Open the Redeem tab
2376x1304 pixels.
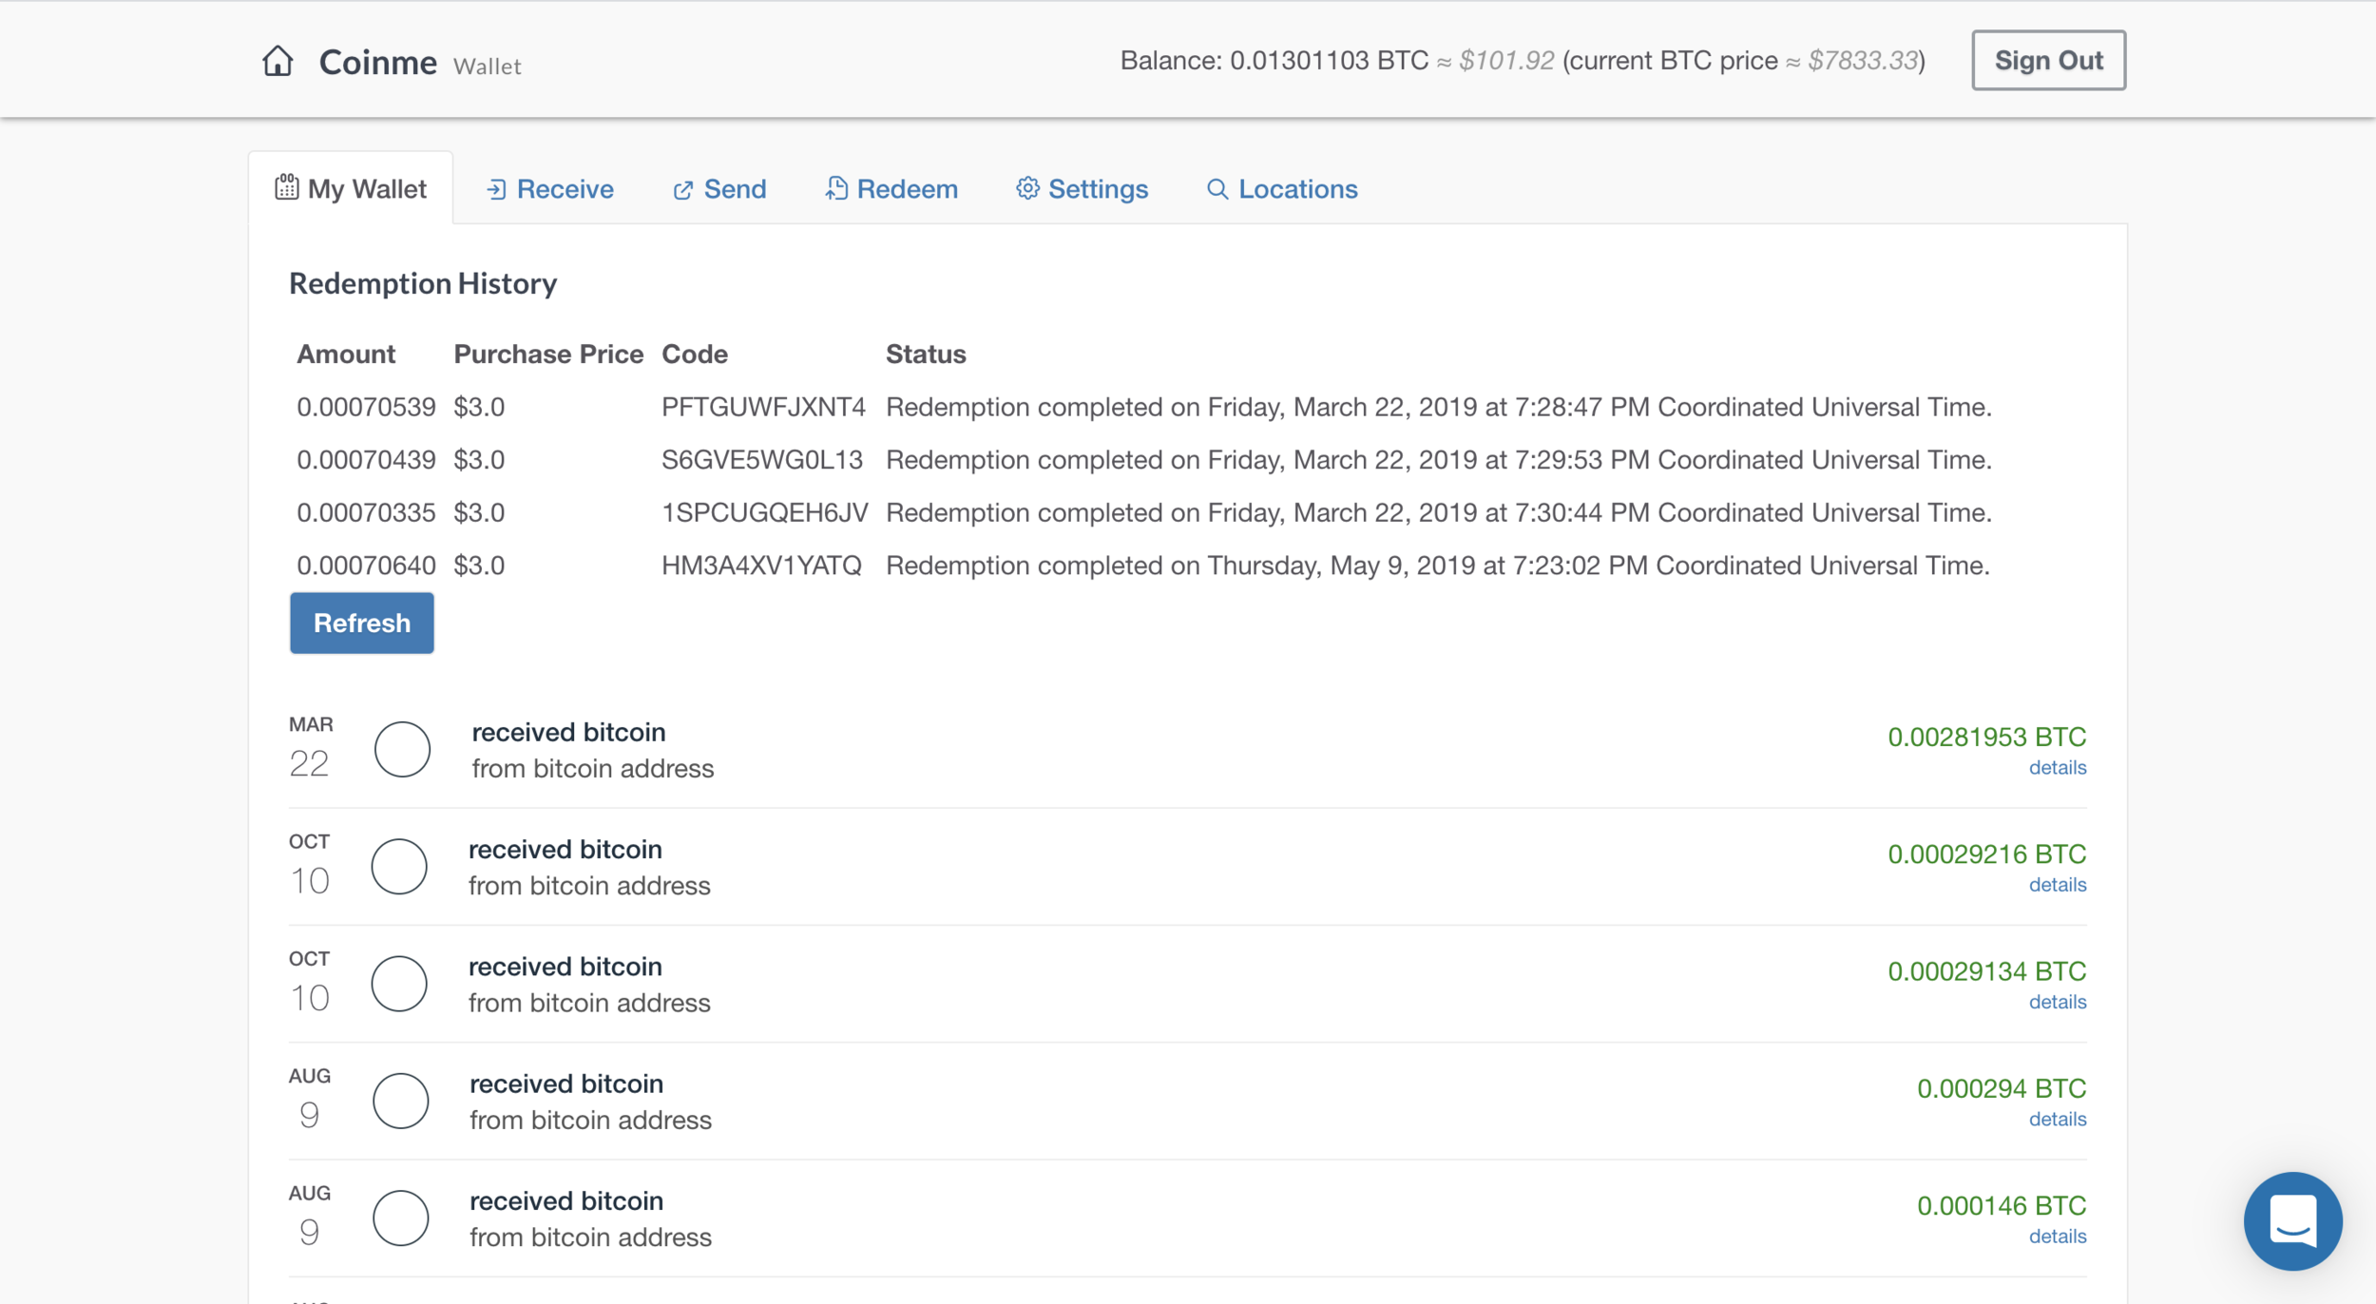[x=907, y=189]
